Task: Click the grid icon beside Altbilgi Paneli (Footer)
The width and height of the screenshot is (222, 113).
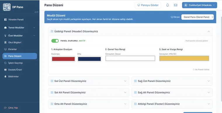Action: [135, 104]
